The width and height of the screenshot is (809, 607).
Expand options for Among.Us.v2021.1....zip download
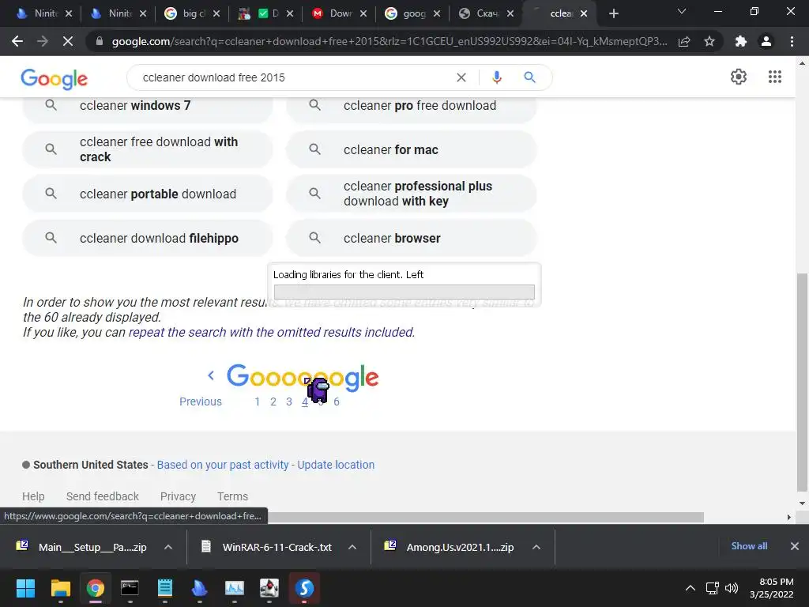536,547
